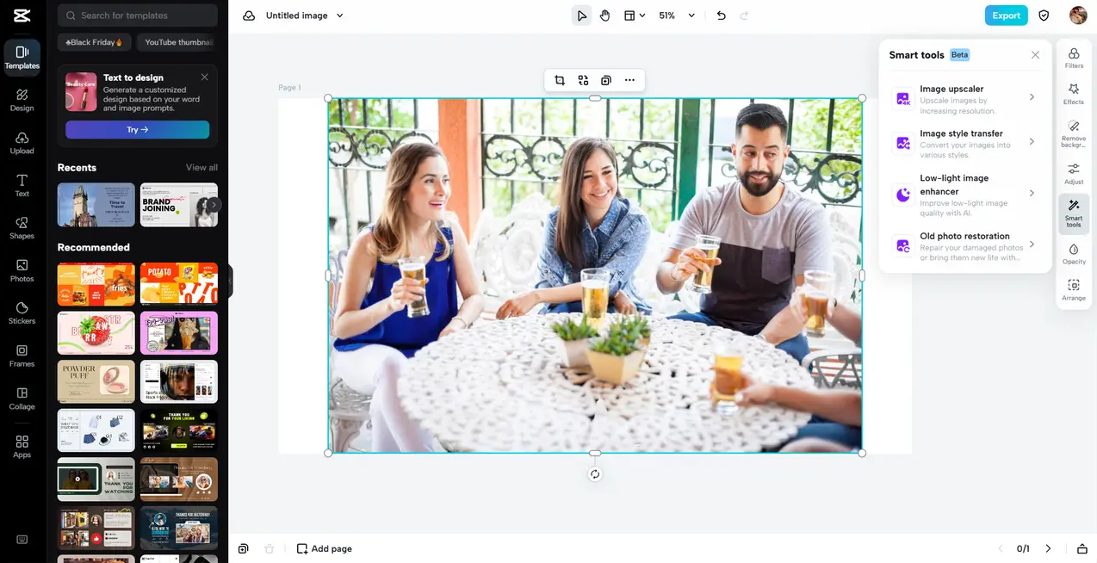Click Remove background tool
Viewport: 1097px width, 563px height.
pos(1074,132)
